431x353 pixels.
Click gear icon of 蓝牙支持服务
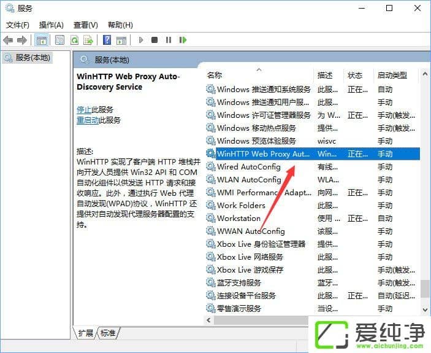211,282
